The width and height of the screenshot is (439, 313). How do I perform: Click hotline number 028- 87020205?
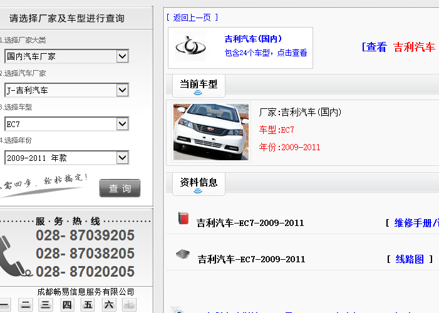[x=85, y=272]
